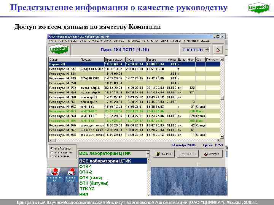Click the Анализ button

164,154
